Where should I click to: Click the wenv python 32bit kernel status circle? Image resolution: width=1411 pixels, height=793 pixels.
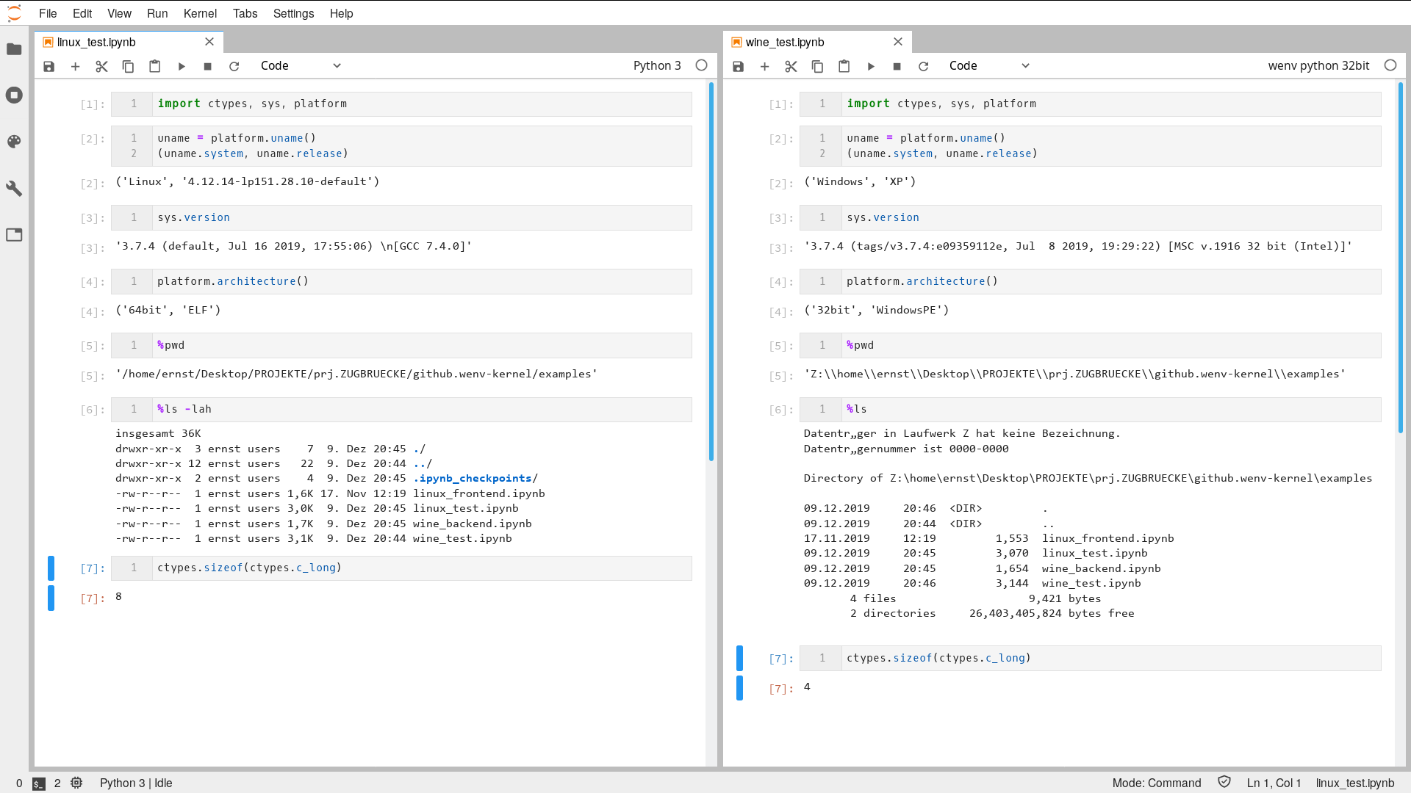(1390, 65)
